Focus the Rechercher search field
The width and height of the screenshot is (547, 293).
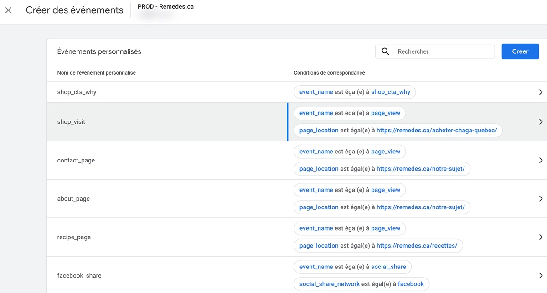click(x=435, y=51)
